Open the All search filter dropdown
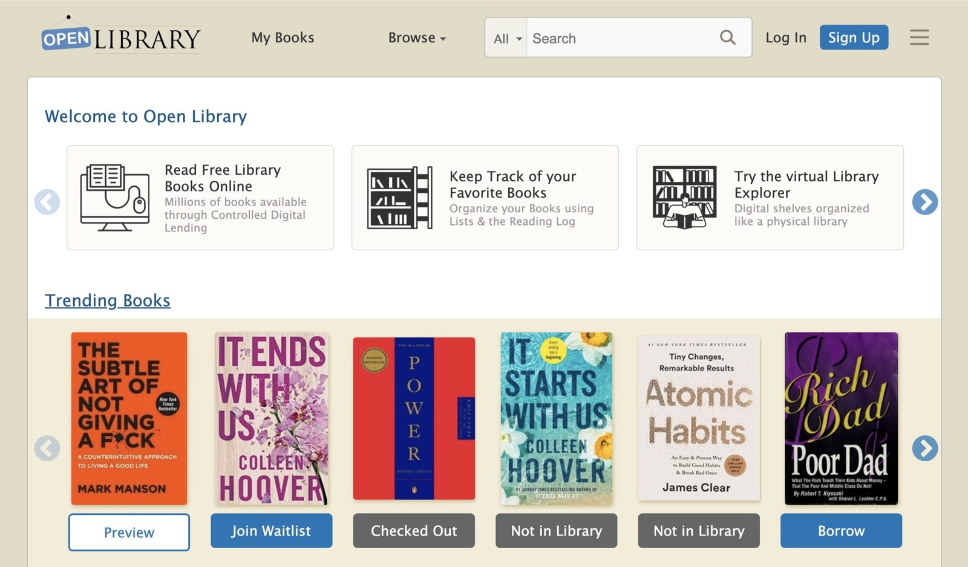This screenshot has width=968, height=567. point(506,38)
